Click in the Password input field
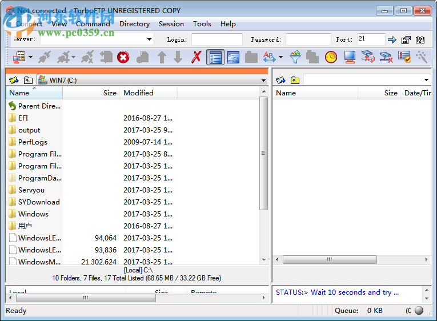 (x=308, y=39)
